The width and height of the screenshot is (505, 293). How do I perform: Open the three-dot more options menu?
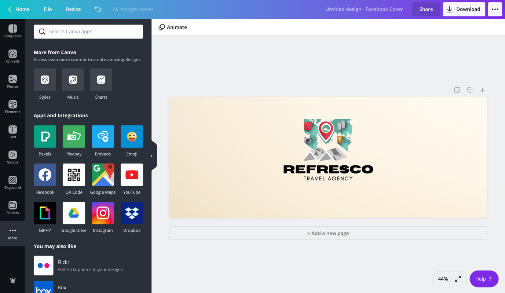coord(495,9)
